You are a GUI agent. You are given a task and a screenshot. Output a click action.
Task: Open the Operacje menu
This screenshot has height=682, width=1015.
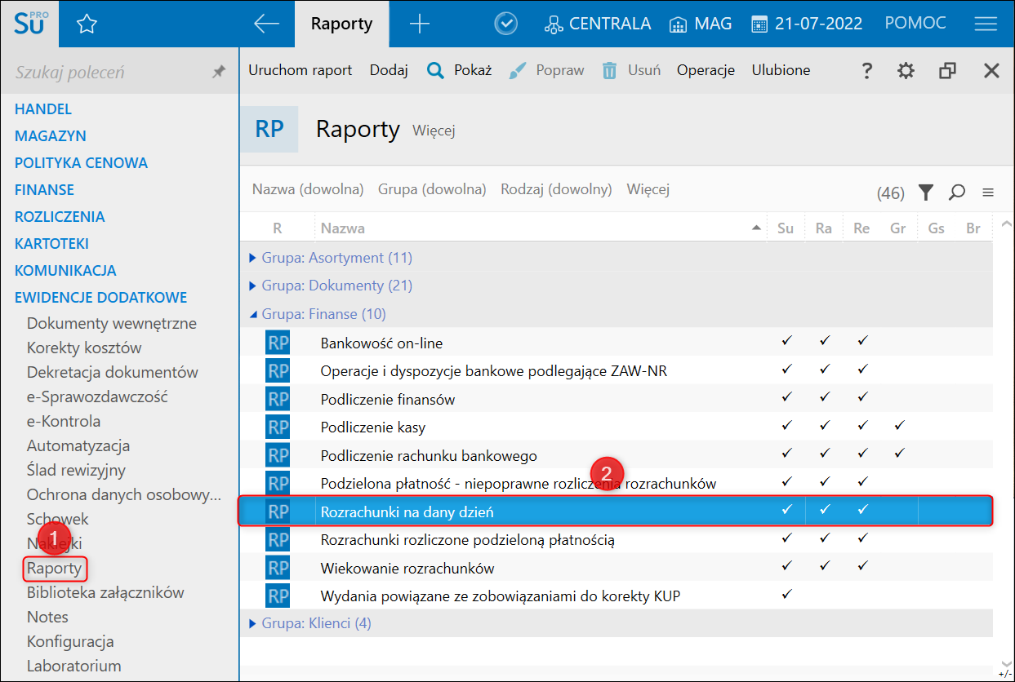(706, 70)
